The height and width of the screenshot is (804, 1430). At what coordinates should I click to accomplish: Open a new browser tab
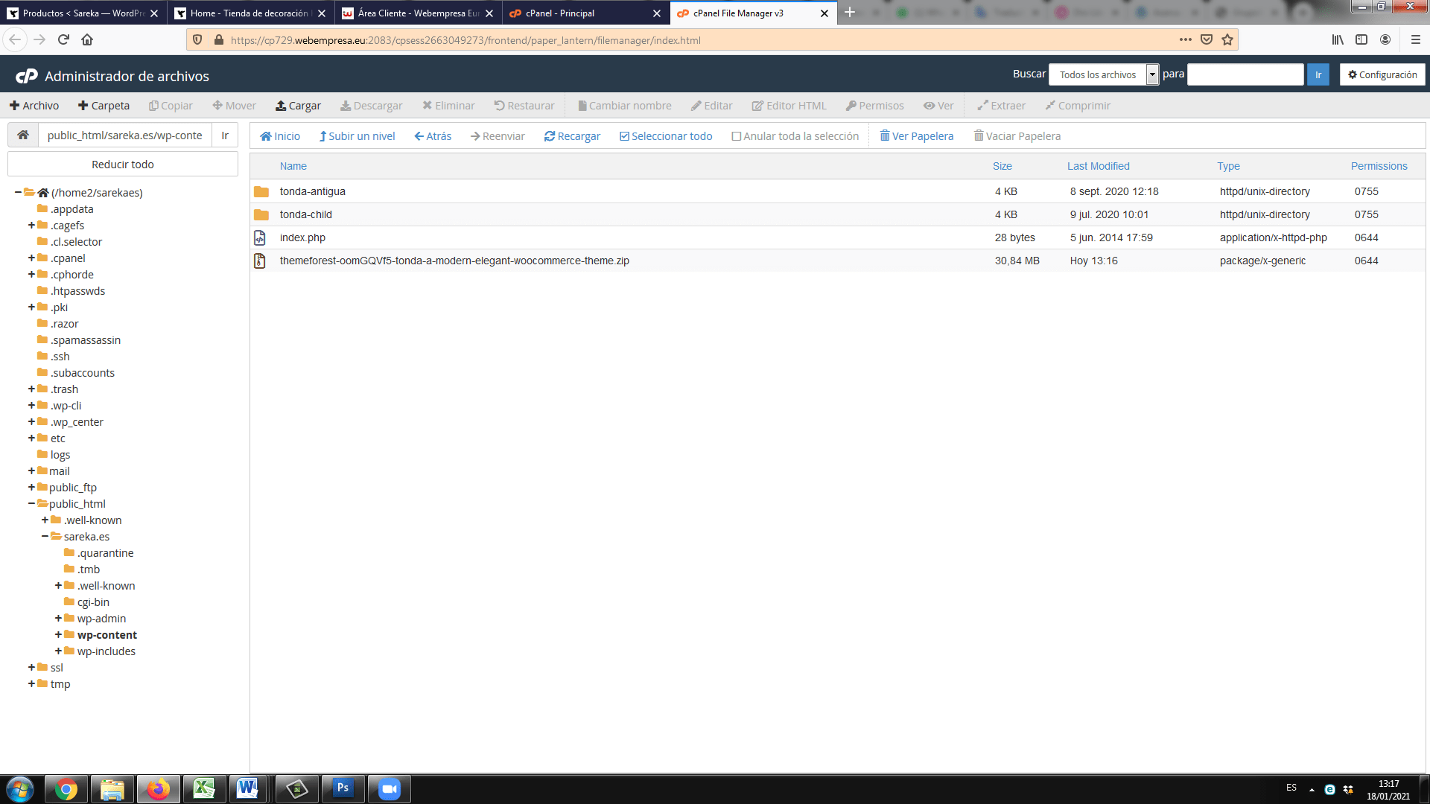point(850,13)
